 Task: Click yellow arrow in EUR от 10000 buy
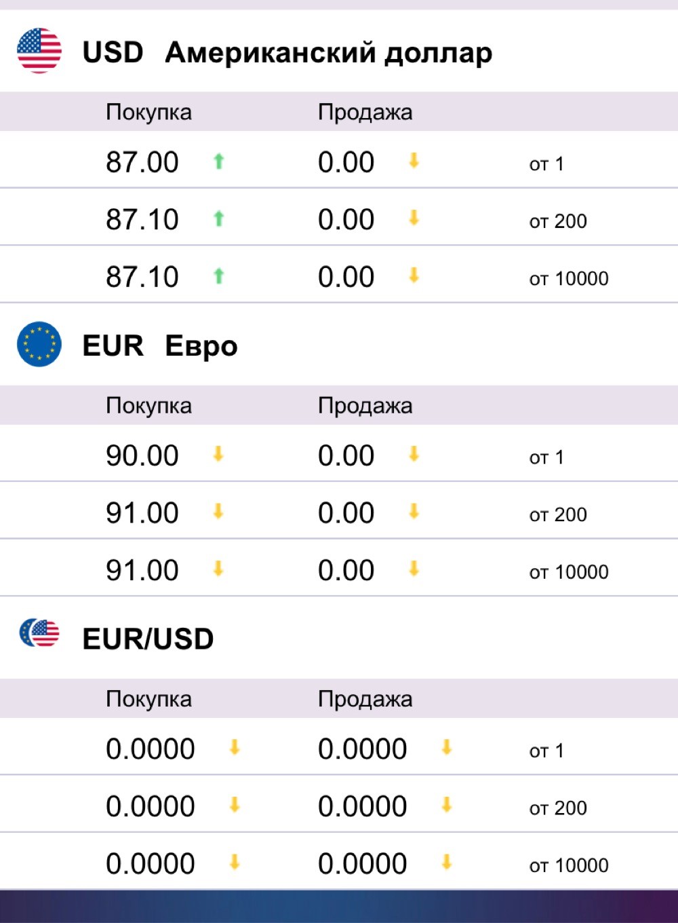coord(218,569)
